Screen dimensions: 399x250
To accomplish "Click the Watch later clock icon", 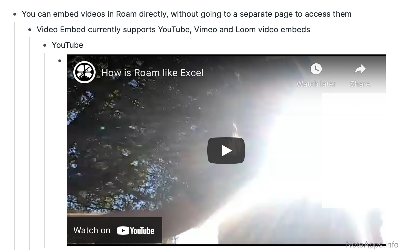I will (x=316, y=69).
